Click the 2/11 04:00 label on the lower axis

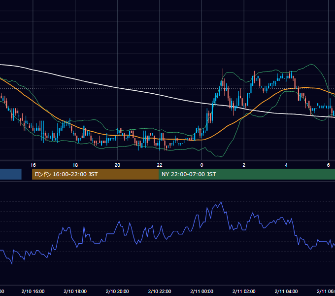tap(286, 291)
